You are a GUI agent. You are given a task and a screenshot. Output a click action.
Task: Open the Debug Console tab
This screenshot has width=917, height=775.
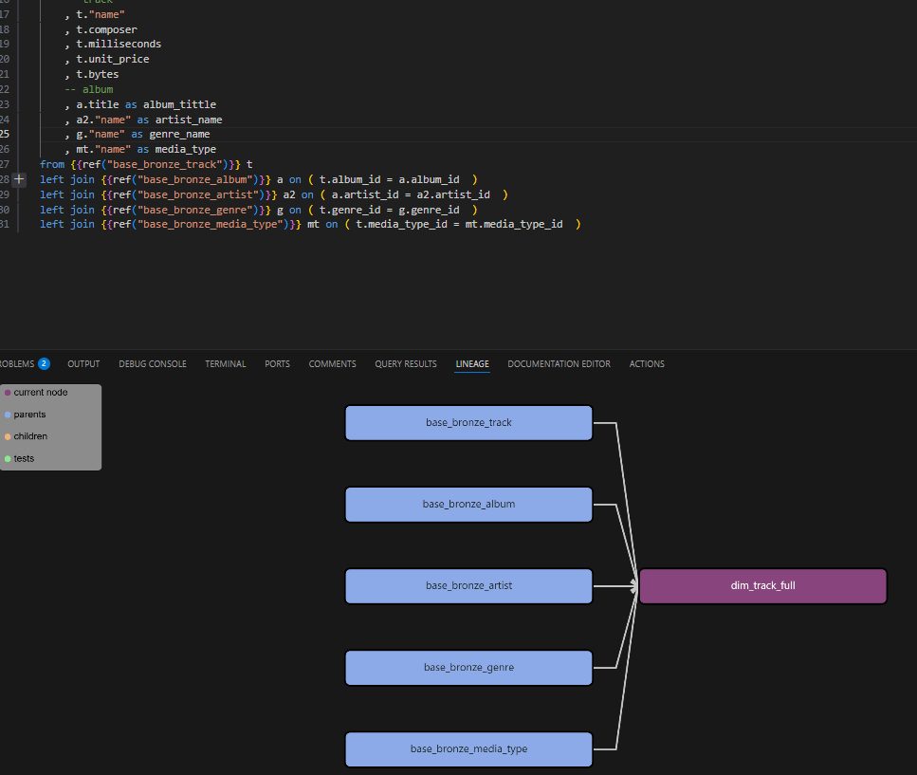(153, 364)
